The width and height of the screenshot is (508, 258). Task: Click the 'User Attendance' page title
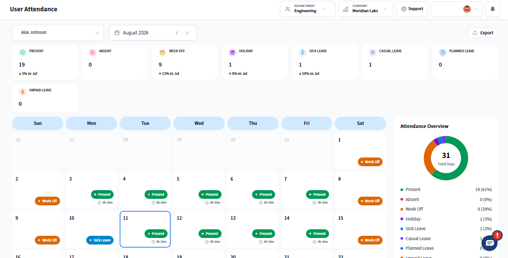34,9
